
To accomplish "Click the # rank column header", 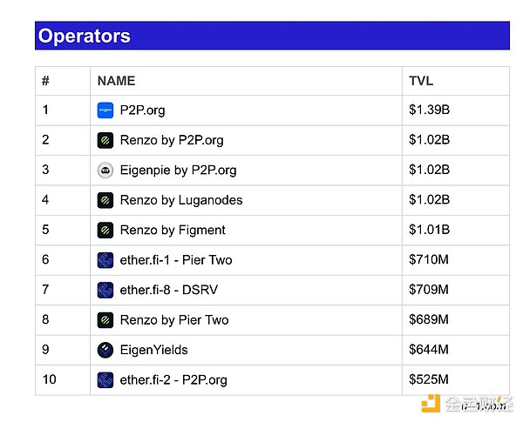I will coord(45,81).
